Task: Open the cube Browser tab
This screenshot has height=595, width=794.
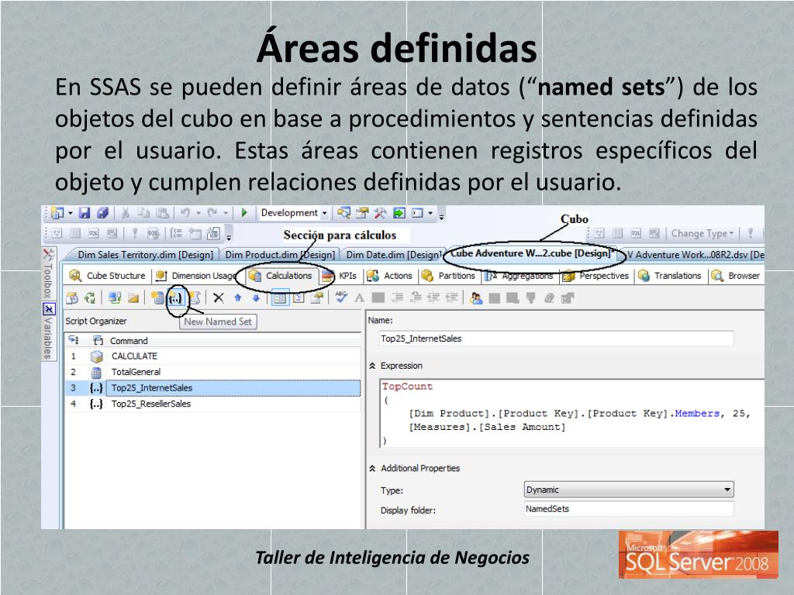Action: coord(736,276)
